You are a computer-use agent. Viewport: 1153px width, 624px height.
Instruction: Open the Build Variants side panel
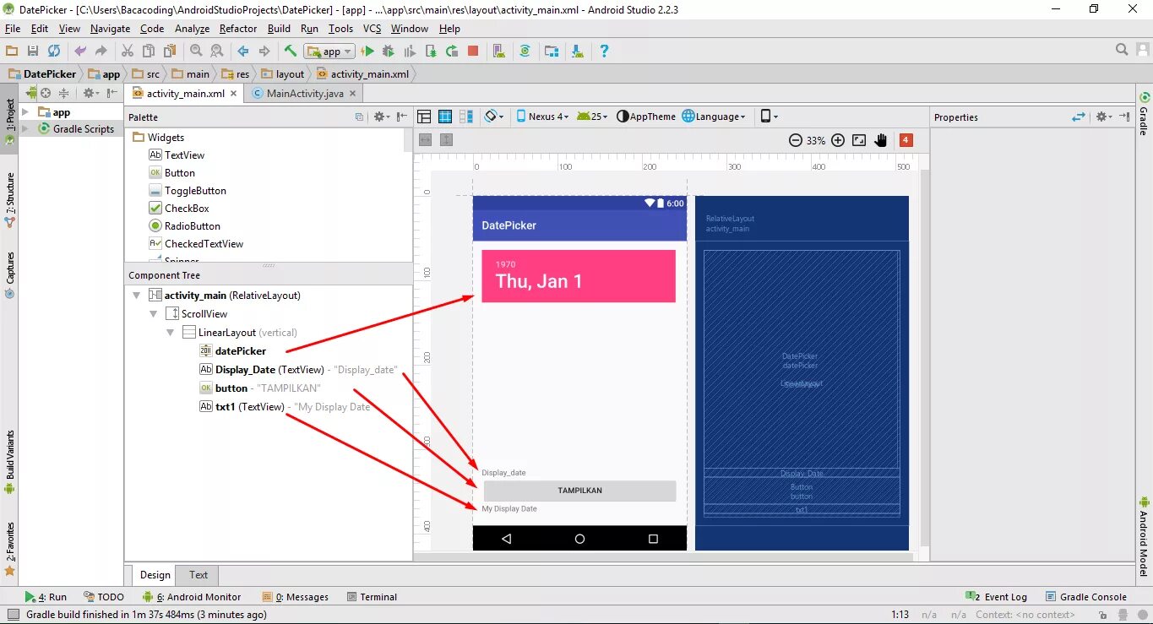click(x=10, y=463)
